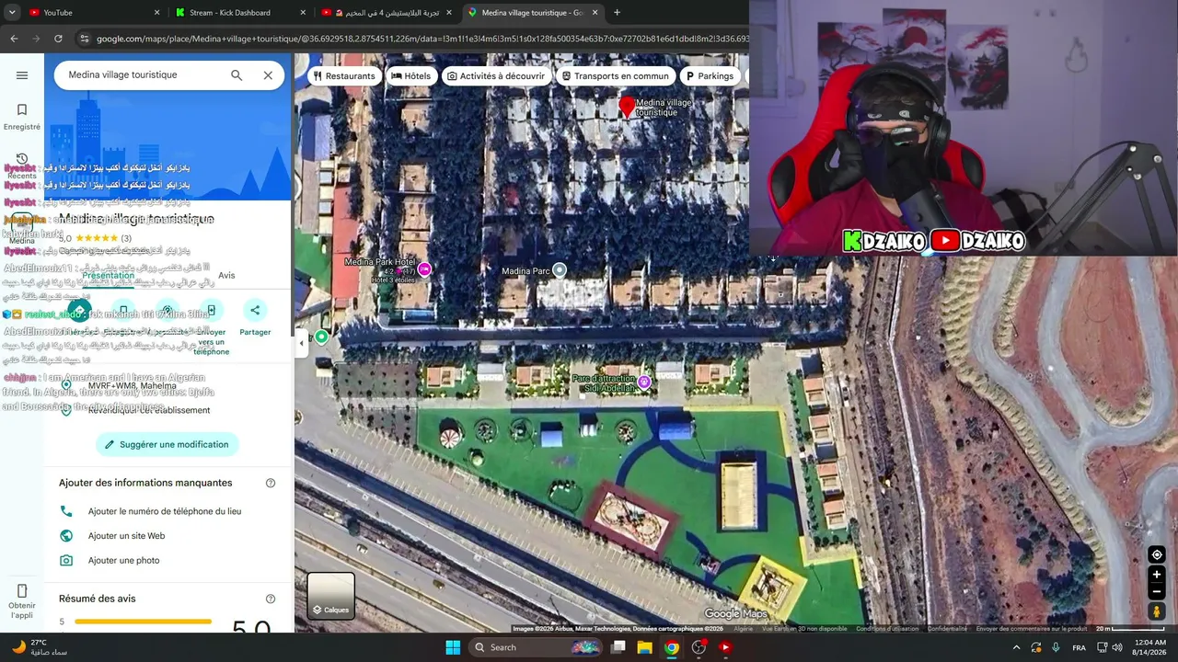
Task: Open the Enregistré saved places panel
Action: (x=22, y=117)
